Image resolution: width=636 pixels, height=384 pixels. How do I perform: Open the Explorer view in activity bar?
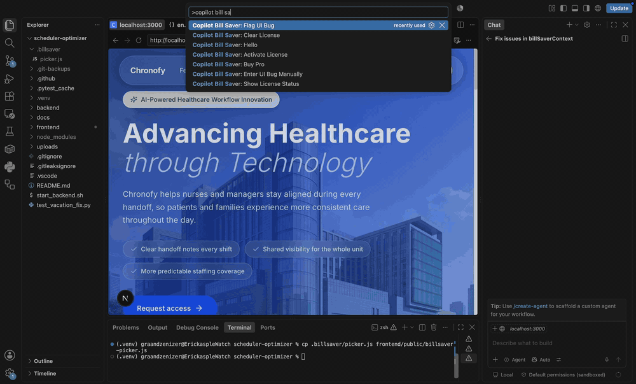10,25
